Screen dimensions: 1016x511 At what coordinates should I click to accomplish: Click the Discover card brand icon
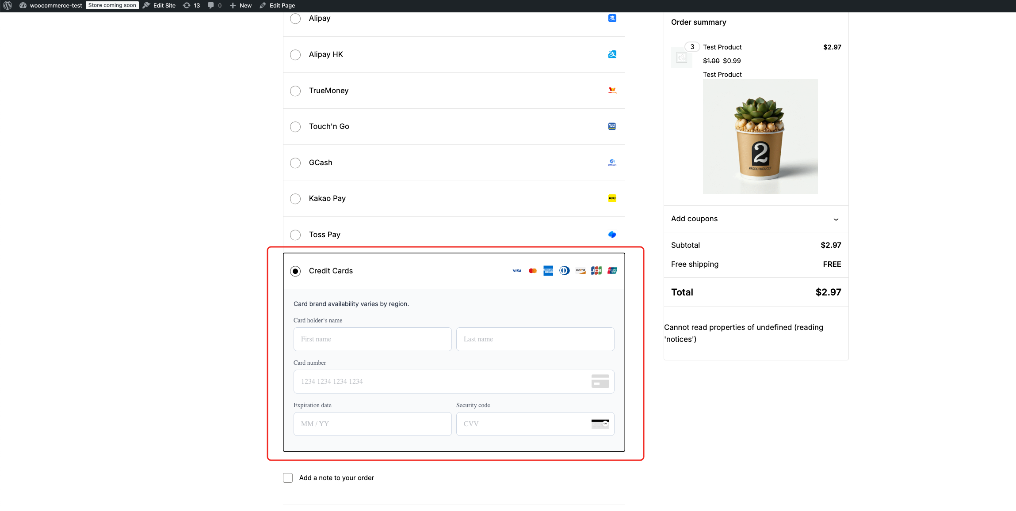point(581,271)
